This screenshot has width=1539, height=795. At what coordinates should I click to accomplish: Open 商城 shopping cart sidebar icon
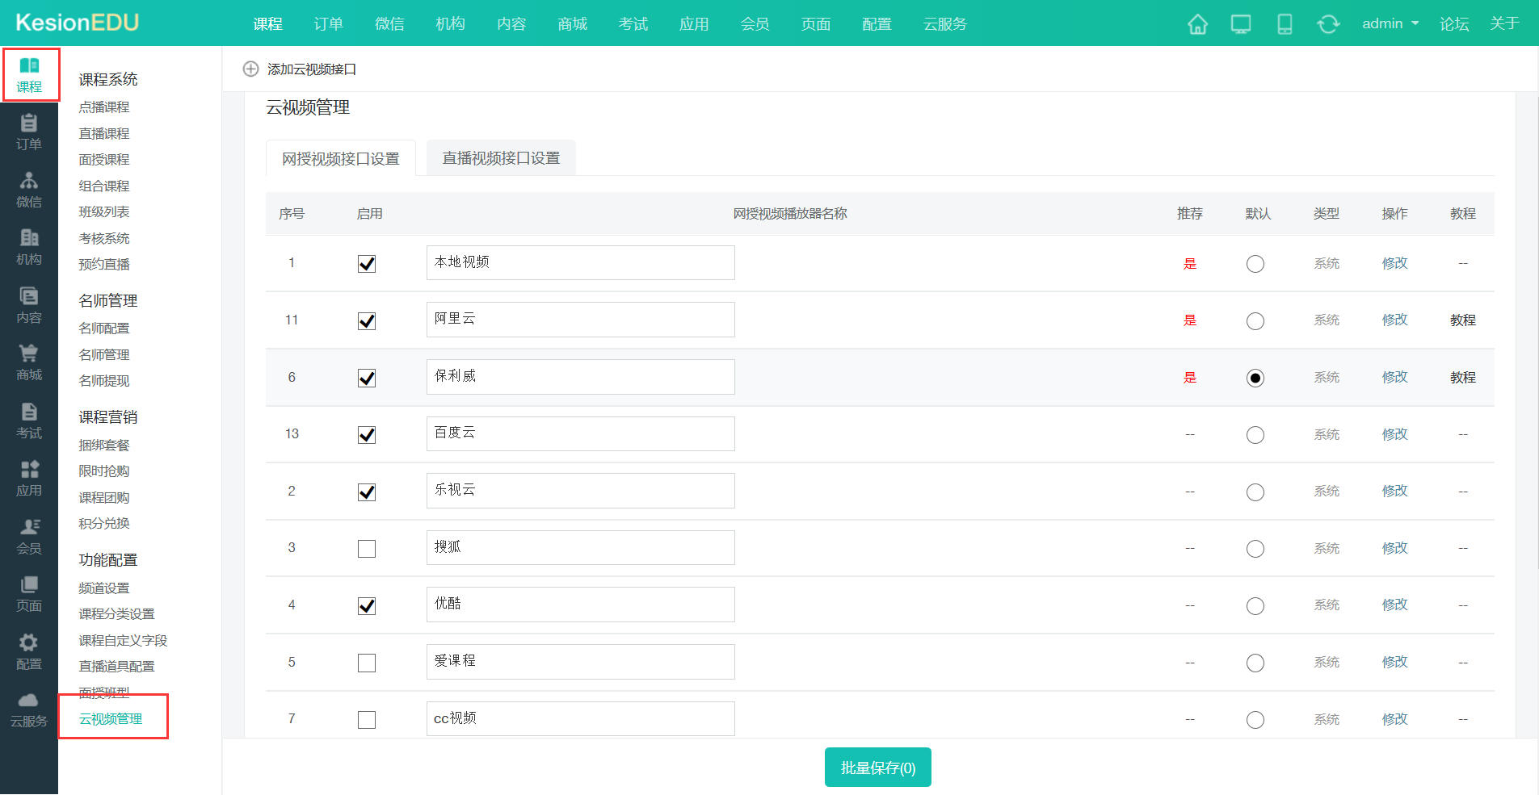point(29,362)
